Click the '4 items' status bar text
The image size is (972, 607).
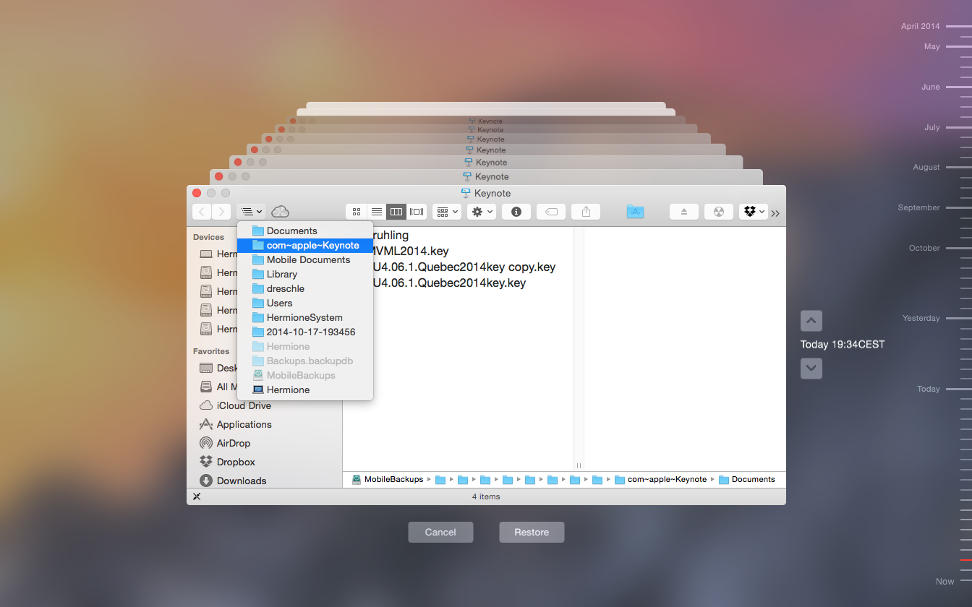point(486,496)
